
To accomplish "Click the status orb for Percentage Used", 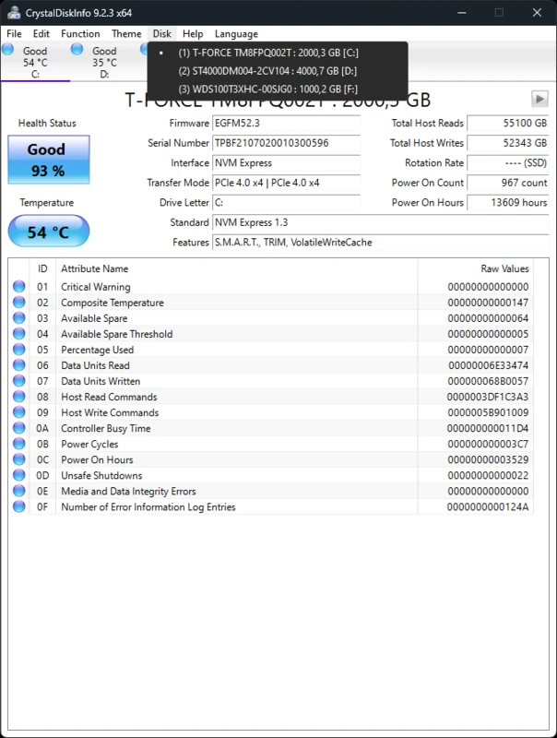I will click(18, 350).
